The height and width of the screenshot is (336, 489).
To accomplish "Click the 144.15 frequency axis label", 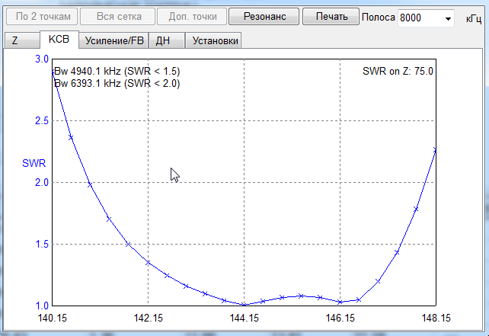I will (244, 318).
